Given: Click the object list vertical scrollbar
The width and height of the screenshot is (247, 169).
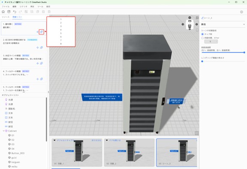Looking at the screenshot, I should 46,119.
